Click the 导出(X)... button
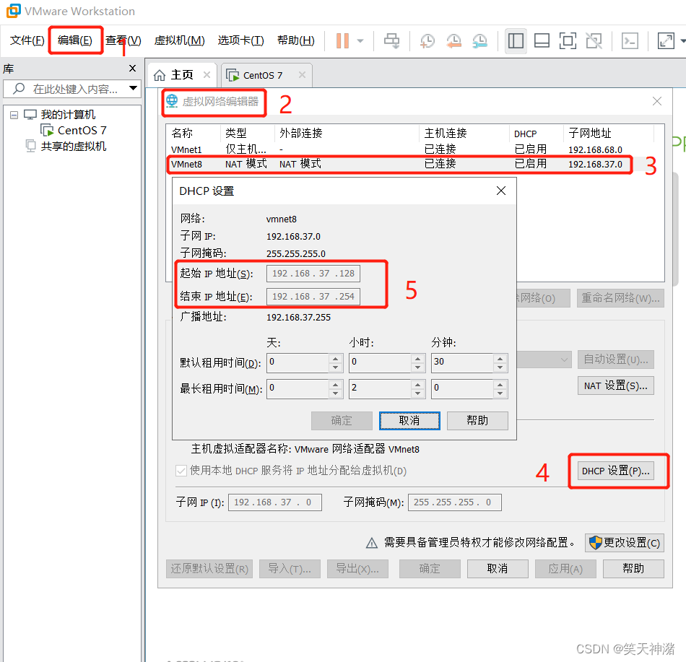686x662 pixels. coord(357,569)
